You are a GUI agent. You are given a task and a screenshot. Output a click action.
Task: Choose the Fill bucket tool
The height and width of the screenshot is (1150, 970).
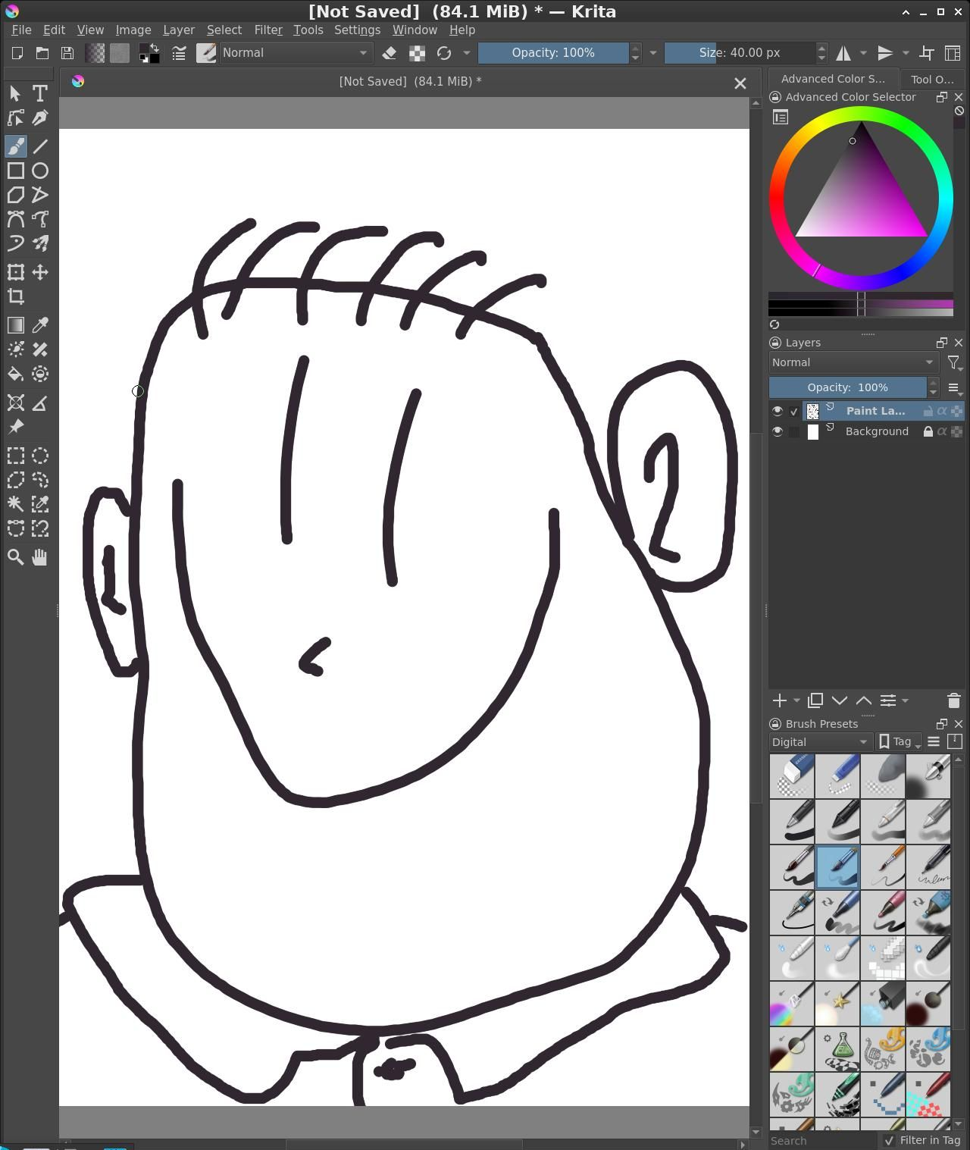(x=15, y=374)
